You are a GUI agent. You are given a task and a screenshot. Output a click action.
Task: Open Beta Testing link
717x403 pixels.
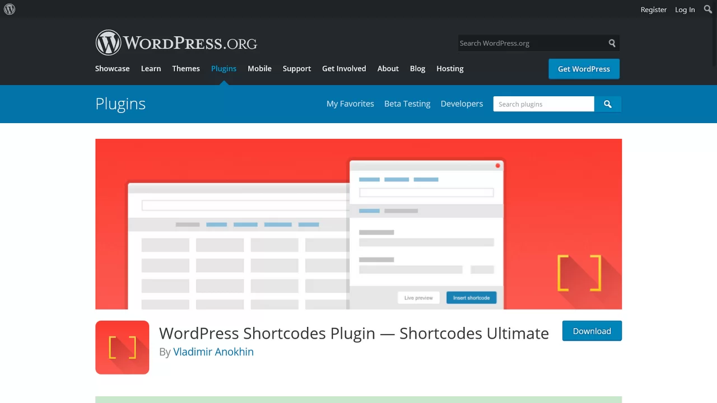(407, 104)
